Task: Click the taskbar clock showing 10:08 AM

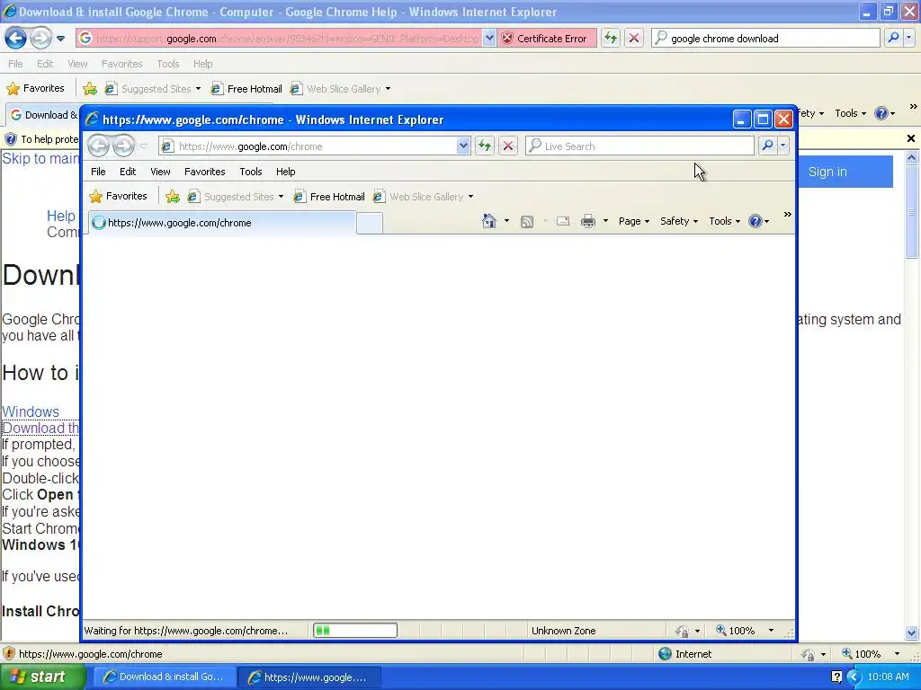Action: pos(888,677)
